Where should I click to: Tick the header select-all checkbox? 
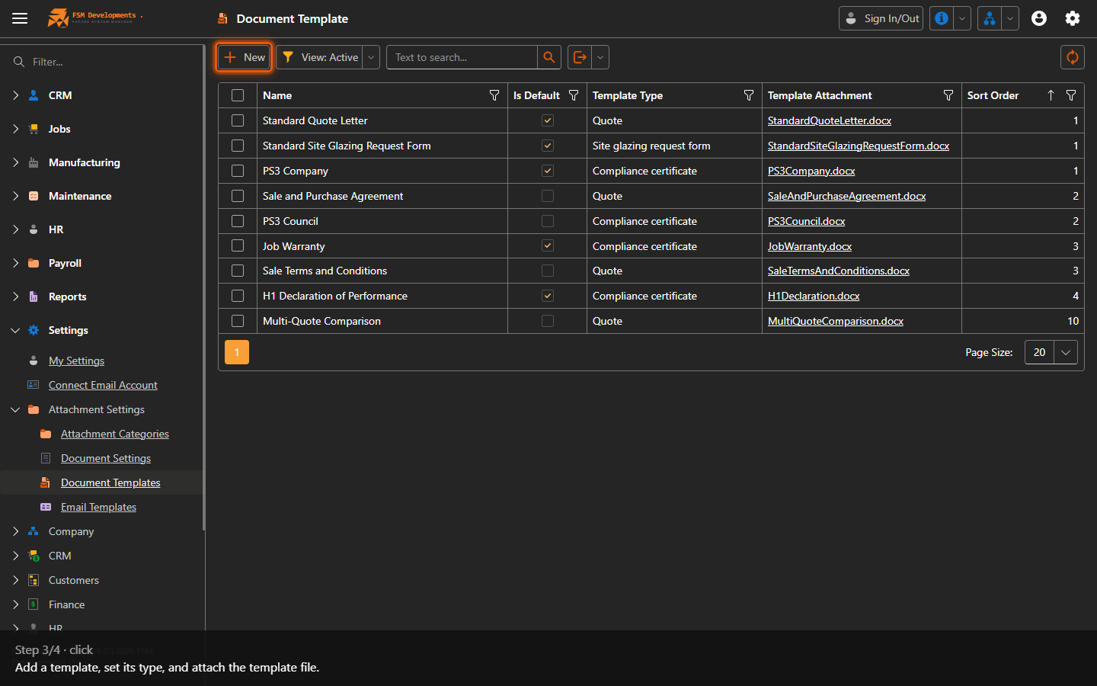click(238, 95)
